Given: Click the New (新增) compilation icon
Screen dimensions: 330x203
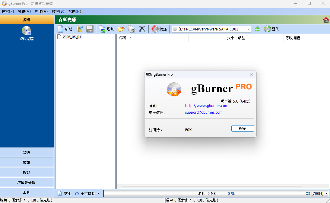Looking at the screenshot, I should [61, 29].
